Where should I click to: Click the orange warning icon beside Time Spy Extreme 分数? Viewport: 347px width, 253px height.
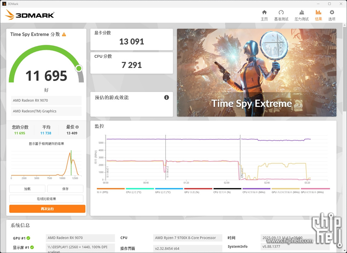pyautogui.click(x=64, y=34)
